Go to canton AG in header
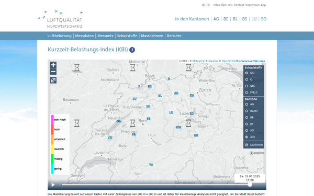This screenshot has height=196, width=314. click(216, 19)
